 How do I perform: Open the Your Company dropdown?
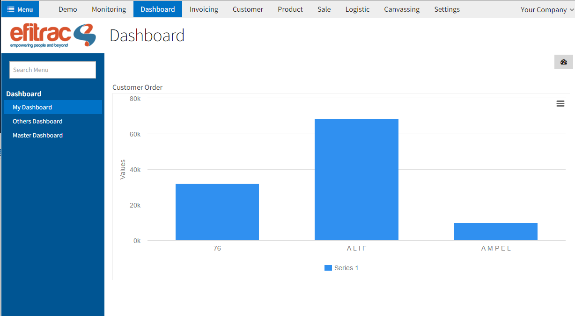(x=546, y=9)
